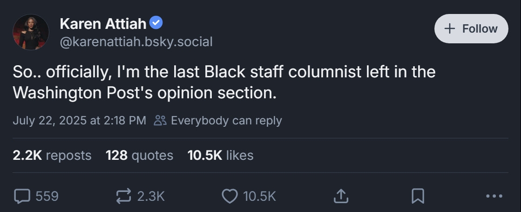The height and width of the screenshot is (212, 521).
Task: View the 128 quotes list
Action: [x=139, y=155]
